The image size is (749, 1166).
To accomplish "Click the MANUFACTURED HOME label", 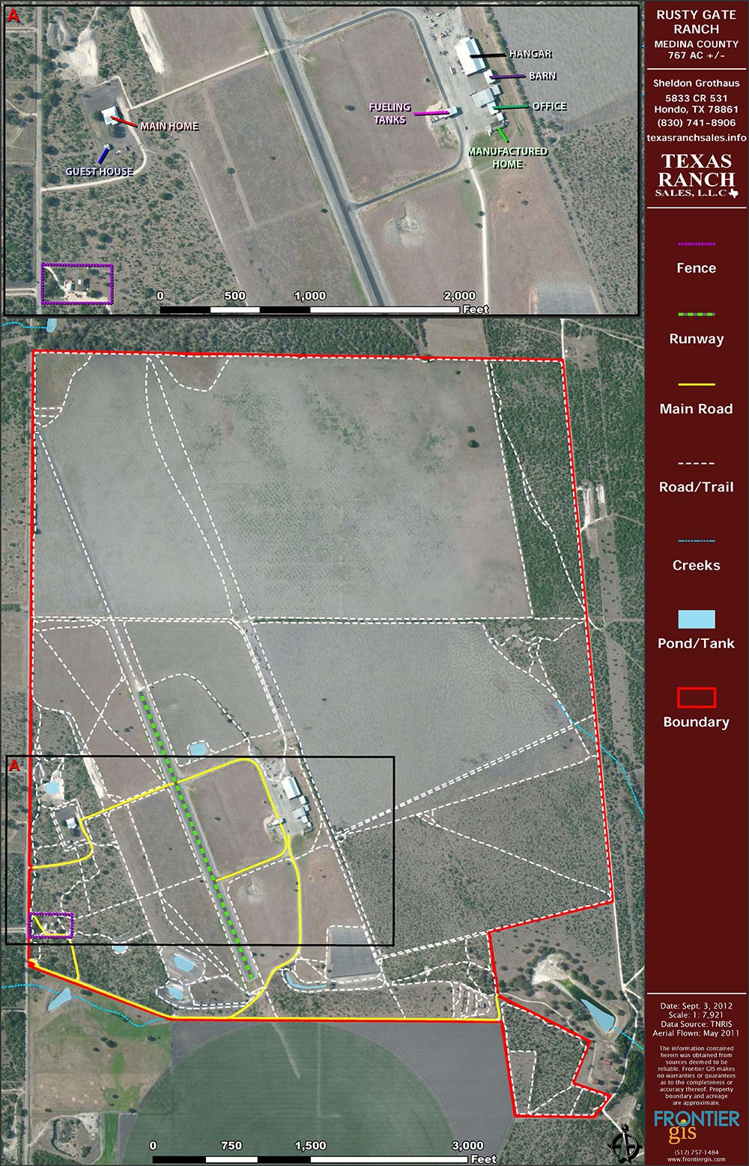I will (x=508, y=157).
